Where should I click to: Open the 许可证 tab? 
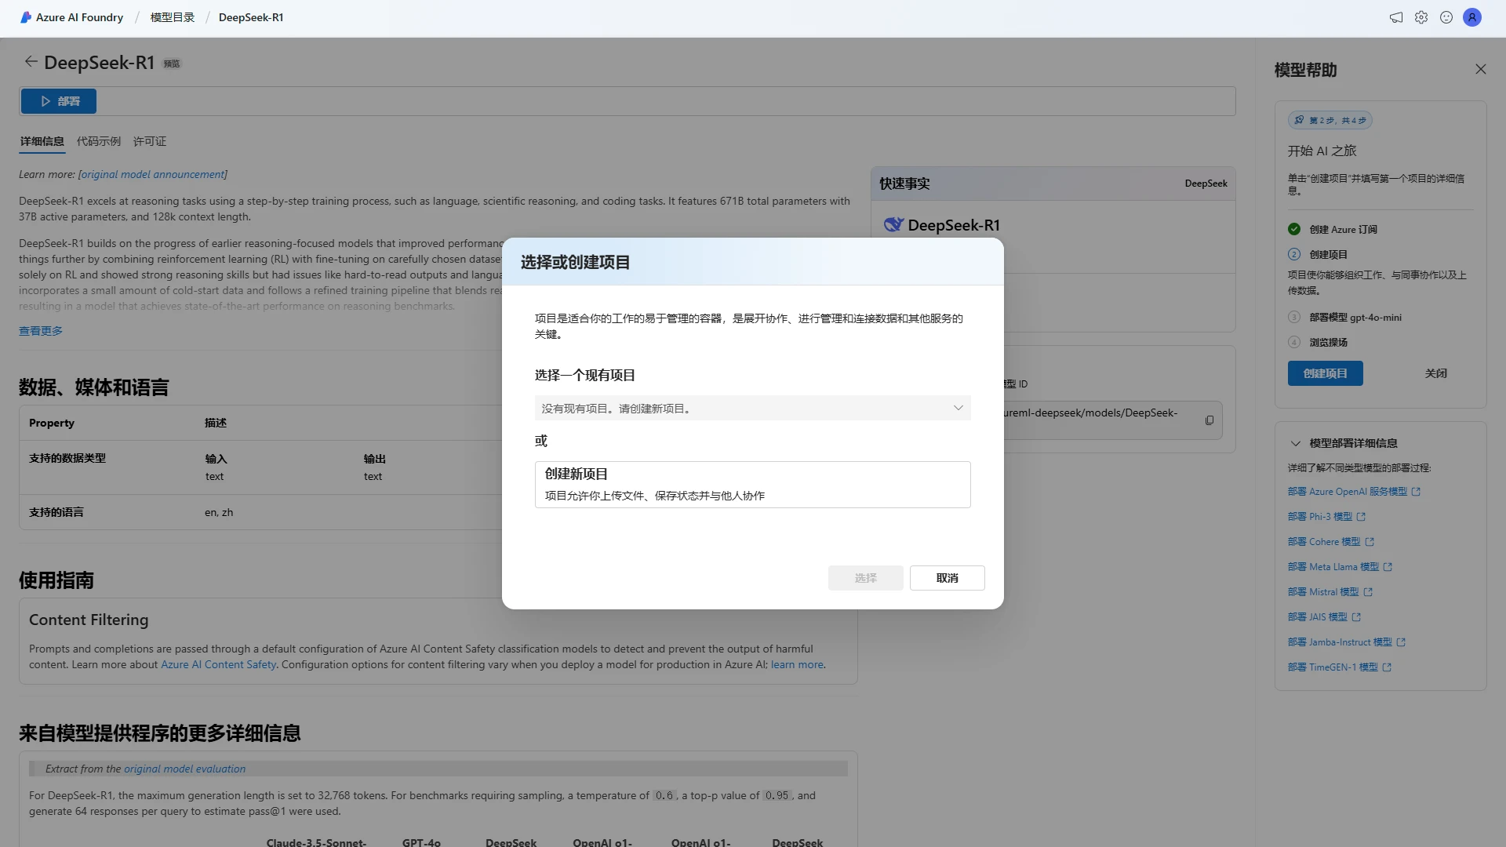coord(149,142)
